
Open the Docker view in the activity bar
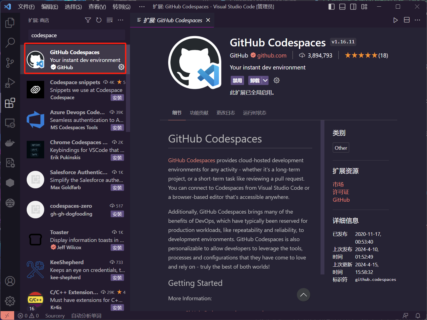[x=10, y=143]
